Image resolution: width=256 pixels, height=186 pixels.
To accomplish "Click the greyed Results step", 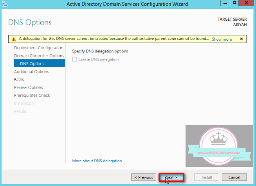I will click(20, 111).
